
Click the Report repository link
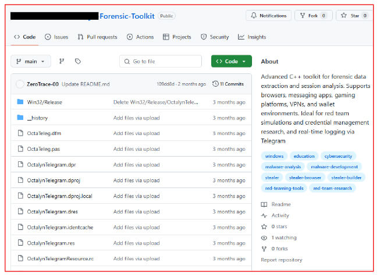click(282, 260)
